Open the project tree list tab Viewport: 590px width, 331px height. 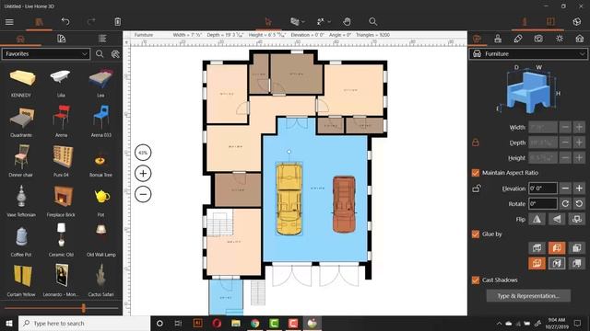tap(102, 39)
